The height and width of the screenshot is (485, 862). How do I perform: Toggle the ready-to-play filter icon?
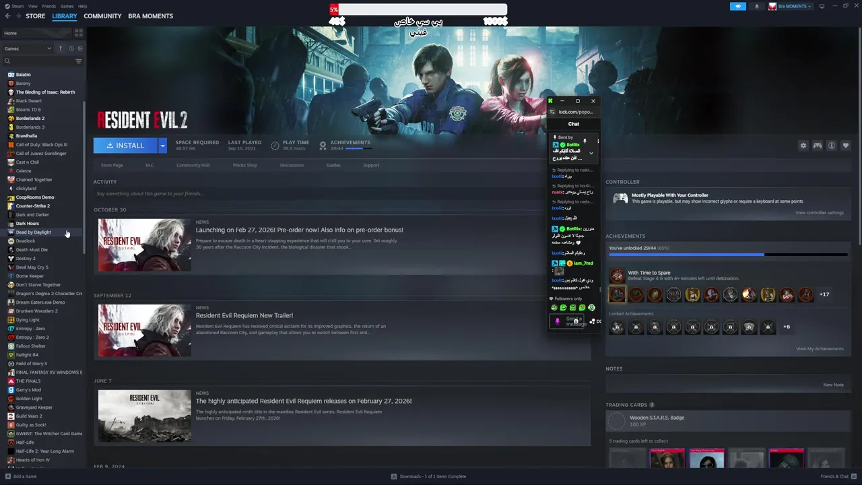click(x=80, y=48)
